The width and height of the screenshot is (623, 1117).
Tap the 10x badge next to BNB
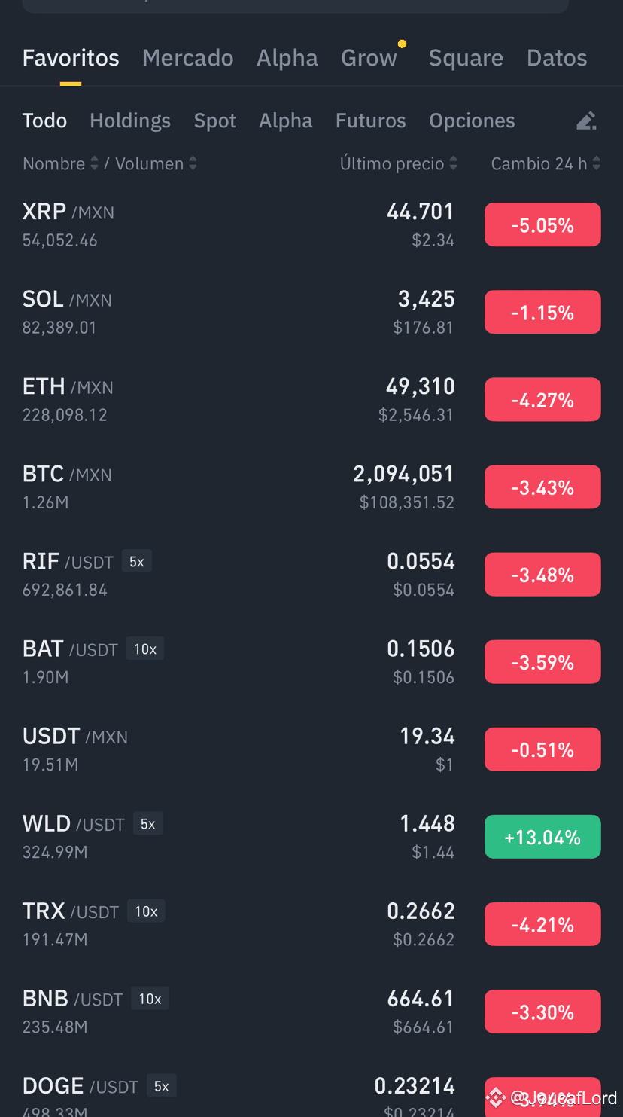(150, 998)
